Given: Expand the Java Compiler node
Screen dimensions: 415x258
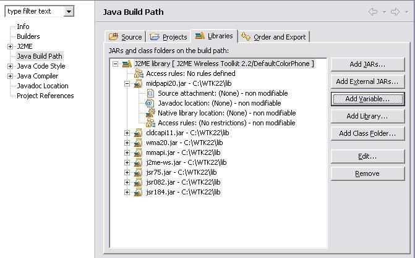Looking at the screenshot, I should (10, 77).
